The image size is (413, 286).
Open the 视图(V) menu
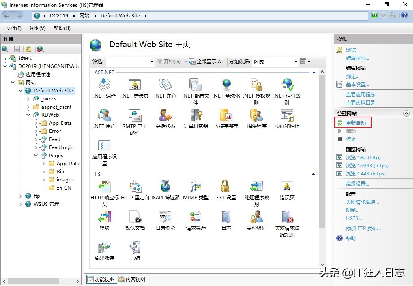[37, 28]
